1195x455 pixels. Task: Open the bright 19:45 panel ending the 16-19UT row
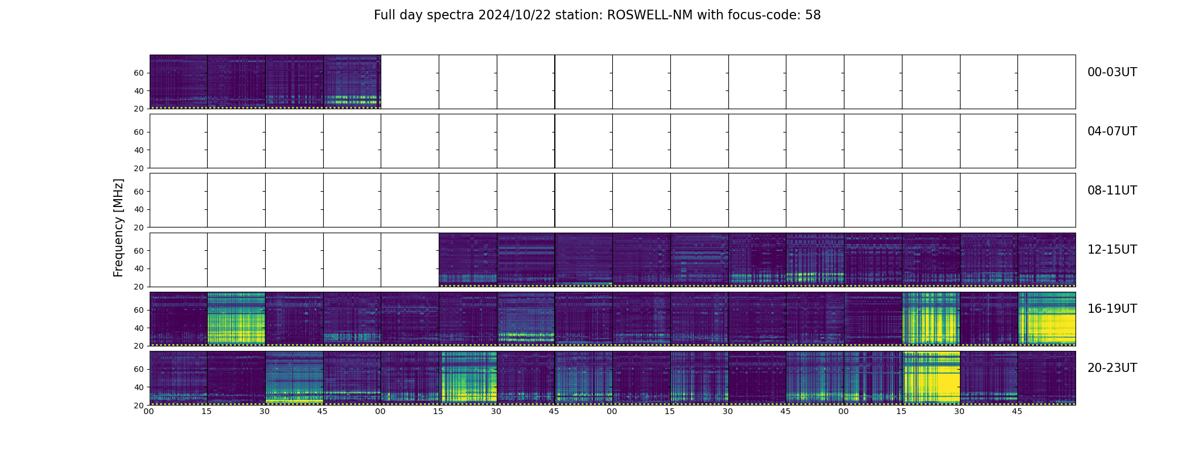point(1046,319)
